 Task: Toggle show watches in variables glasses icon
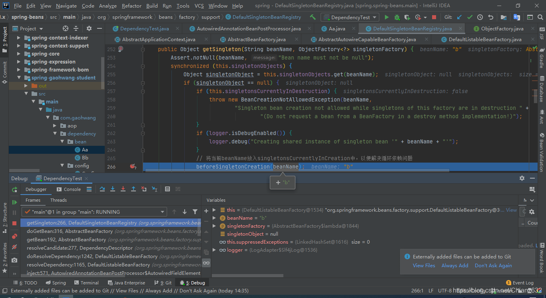[x=206, y=263]
